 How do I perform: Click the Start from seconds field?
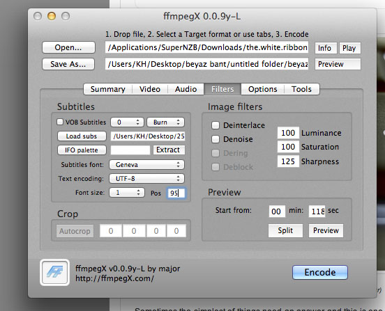(317, 212)
